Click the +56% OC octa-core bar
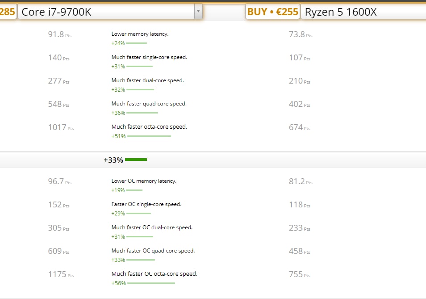 151,283
